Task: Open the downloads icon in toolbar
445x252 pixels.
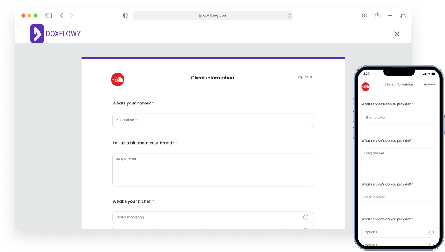Action: [364, 16]
